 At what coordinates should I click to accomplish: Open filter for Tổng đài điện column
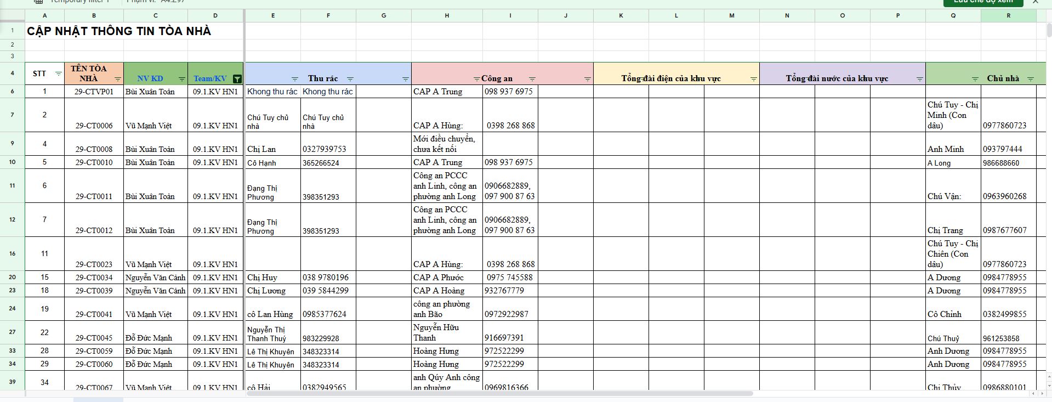[753, 79]
